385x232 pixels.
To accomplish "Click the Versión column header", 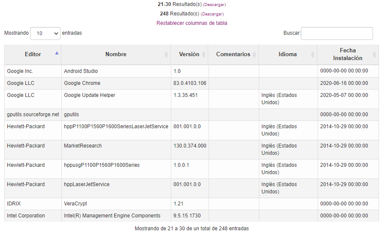I will coord(189,54).
